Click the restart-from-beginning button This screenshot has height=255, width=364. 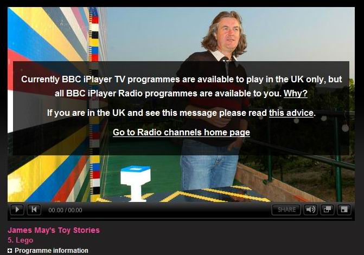[x=34, y=210]
